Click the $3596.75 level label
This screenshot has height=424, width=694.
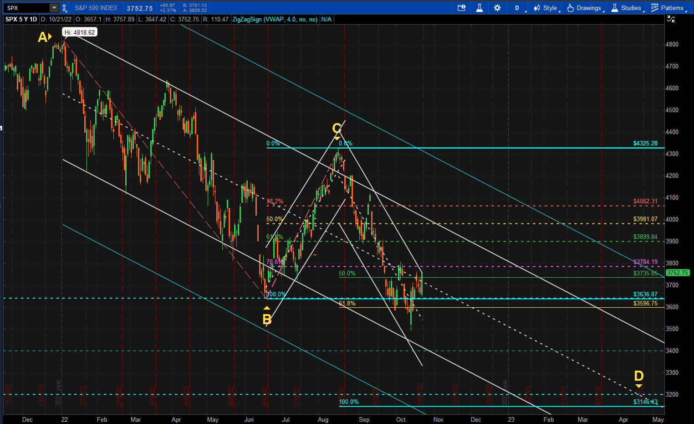[645, 303]
